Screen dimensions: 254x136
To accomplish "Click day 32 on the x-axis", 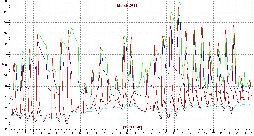I will (x=252, y=133).
